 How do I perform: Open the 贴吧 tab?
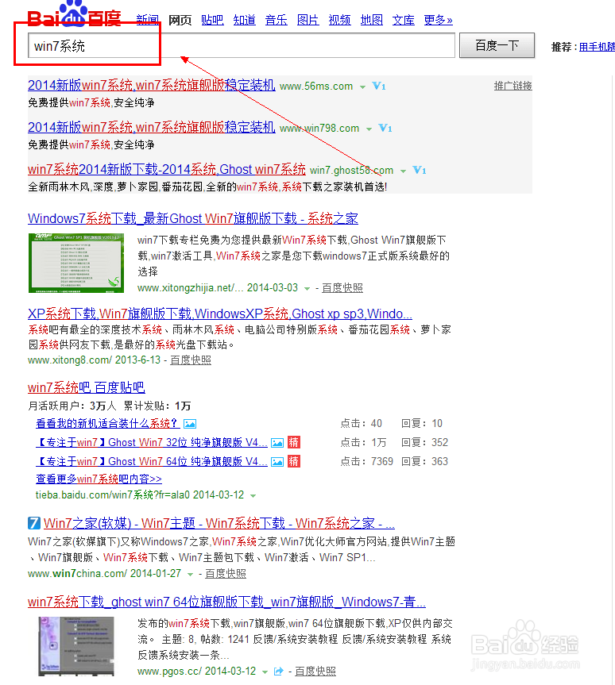[x=213, y=20]
